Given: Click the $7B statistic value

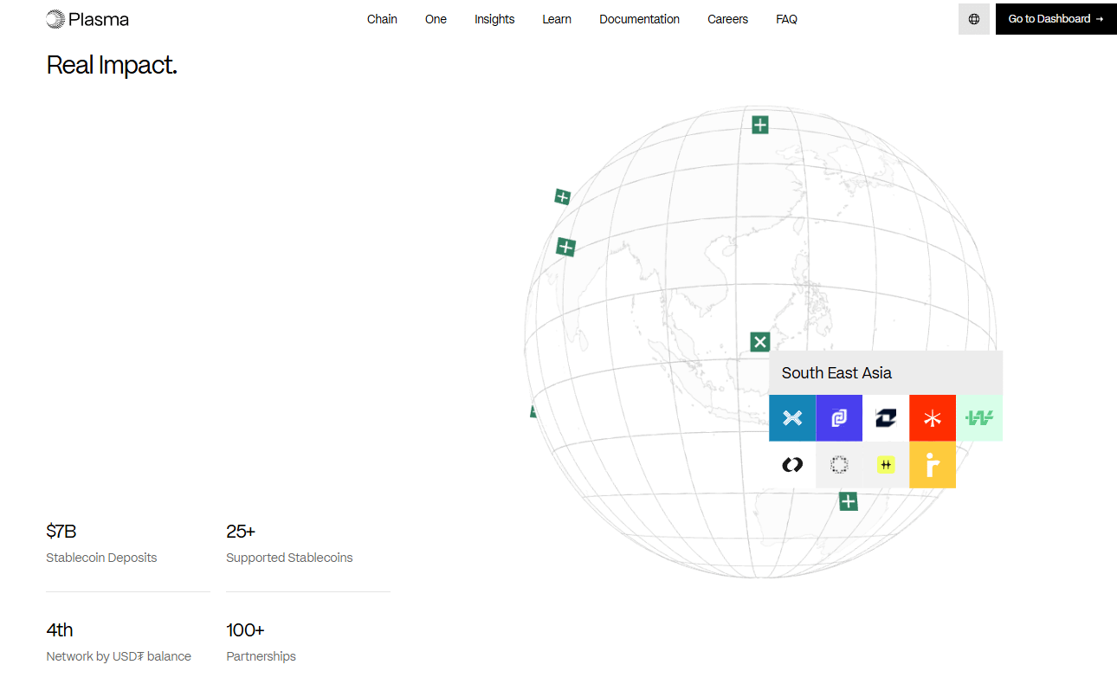Looking at the screenshot, I should [x=61, y=531].
